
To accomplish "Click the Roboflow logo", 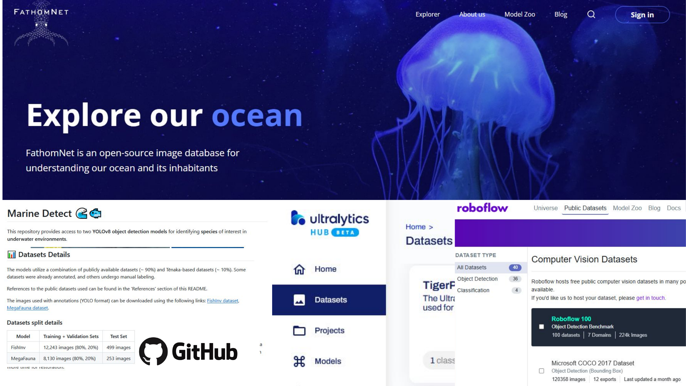I will click(482, 208).
